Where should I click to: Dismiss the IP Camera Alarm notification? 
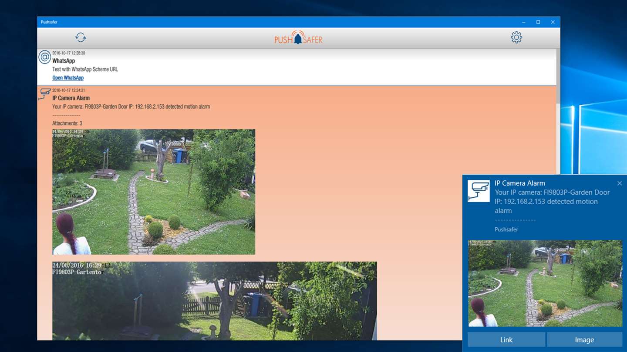pyautogui.click(x=620, y=183)
